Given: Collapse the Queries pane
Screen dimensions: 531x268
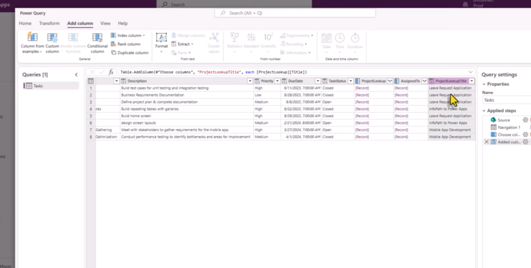Looking at the screenshot, I should tap(76, 75).
